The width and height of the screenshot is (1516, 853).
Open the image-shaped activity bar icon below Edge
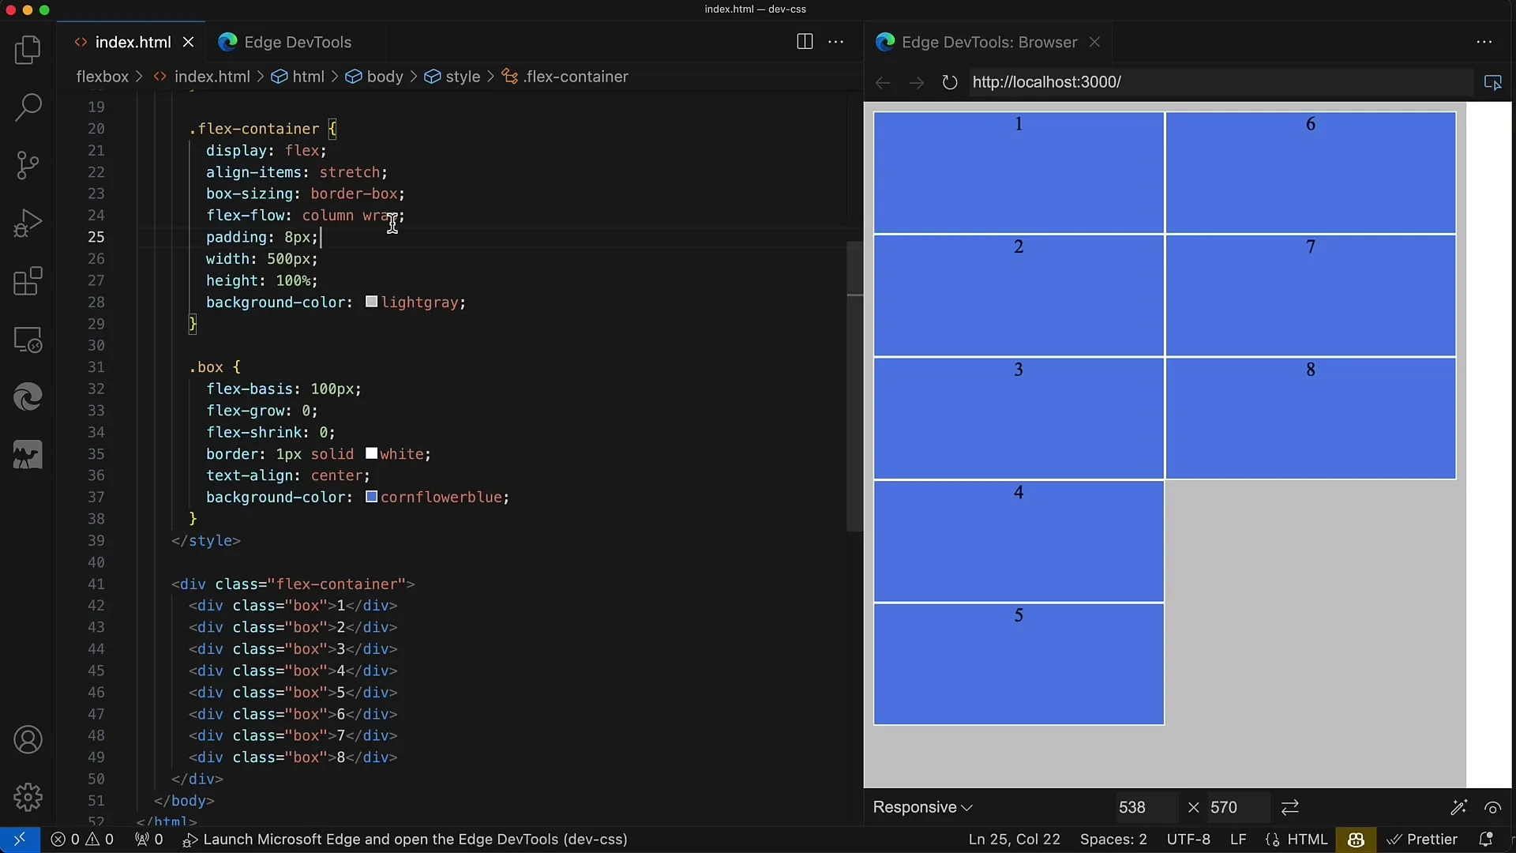pyautogui.click(x=28, y=456)
